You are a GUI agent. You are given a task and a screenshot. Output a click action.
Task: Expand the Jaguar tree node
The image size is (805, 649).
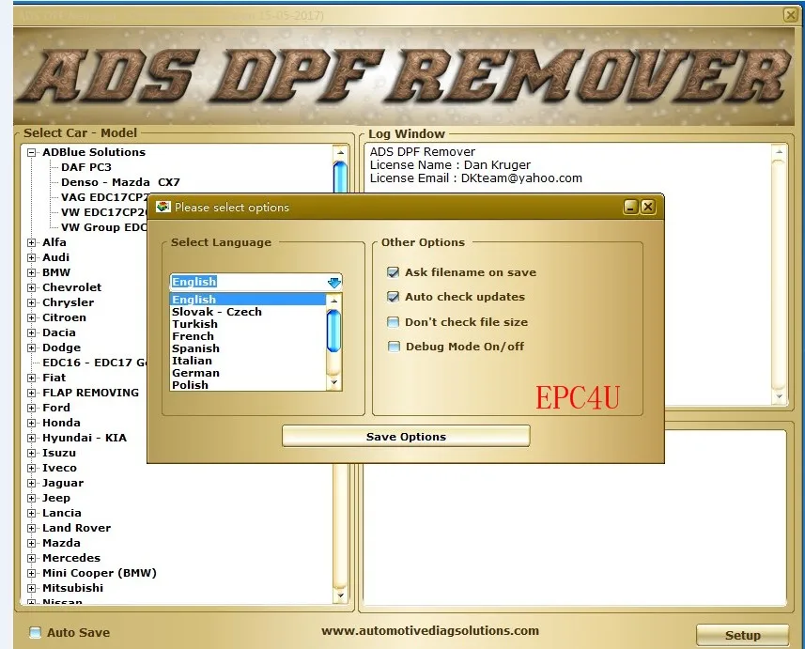tap(32, 483)
